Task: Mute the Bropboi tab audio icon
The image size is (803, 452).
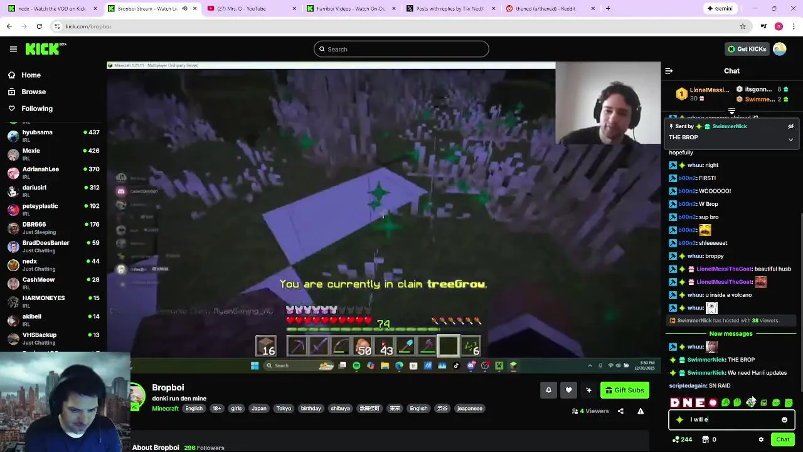Action: (184, 9)
